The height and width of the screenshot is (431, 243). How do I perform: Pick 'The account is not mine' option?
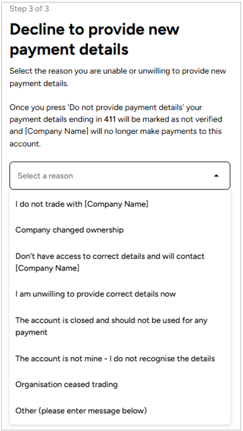pyautogui.click(x=120, y=359)
